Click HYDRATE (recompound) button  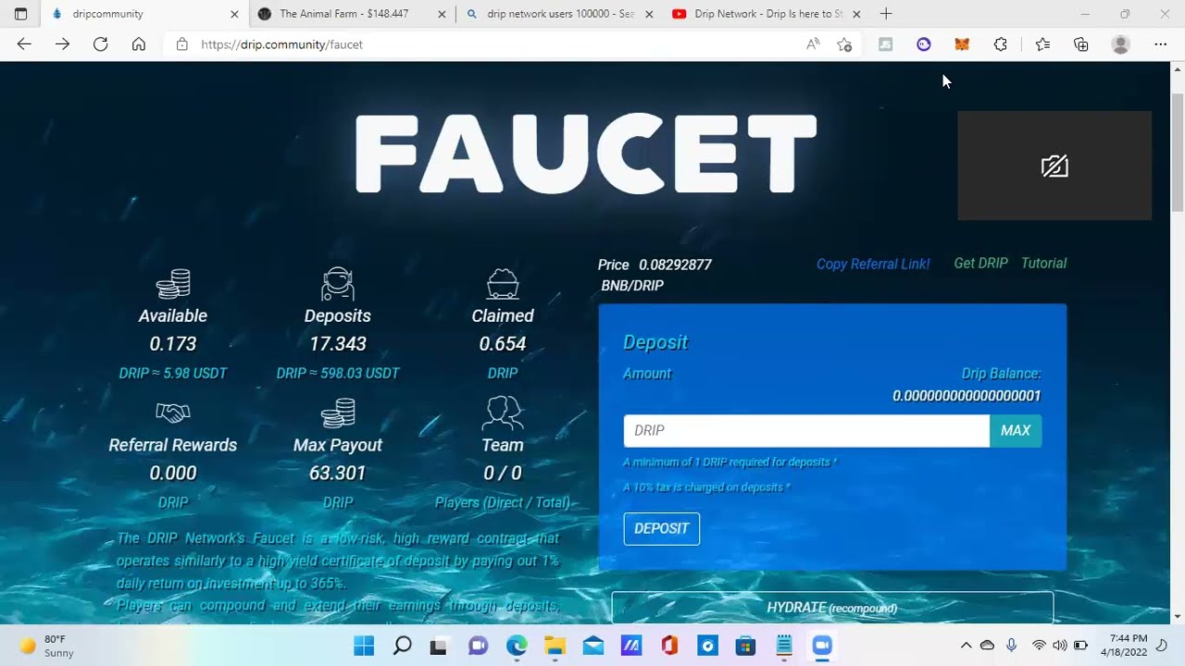coord(832,607)
